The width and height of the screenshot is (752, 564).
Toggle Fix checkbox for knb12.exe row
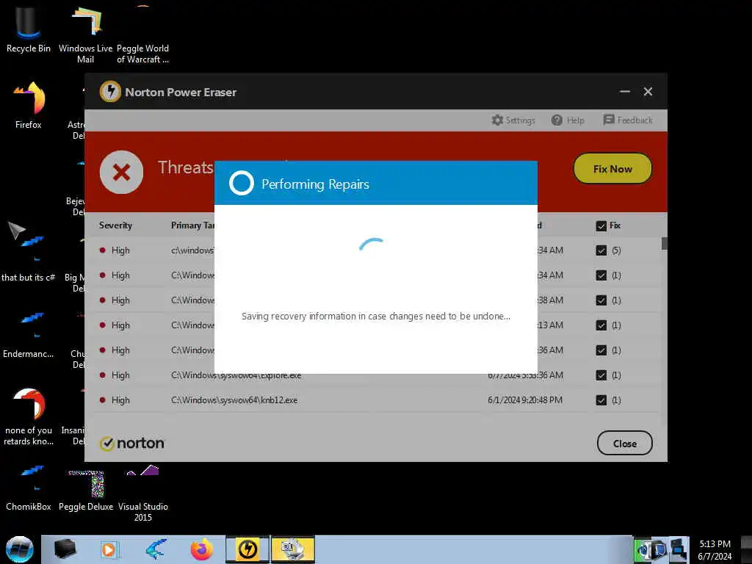601,400
